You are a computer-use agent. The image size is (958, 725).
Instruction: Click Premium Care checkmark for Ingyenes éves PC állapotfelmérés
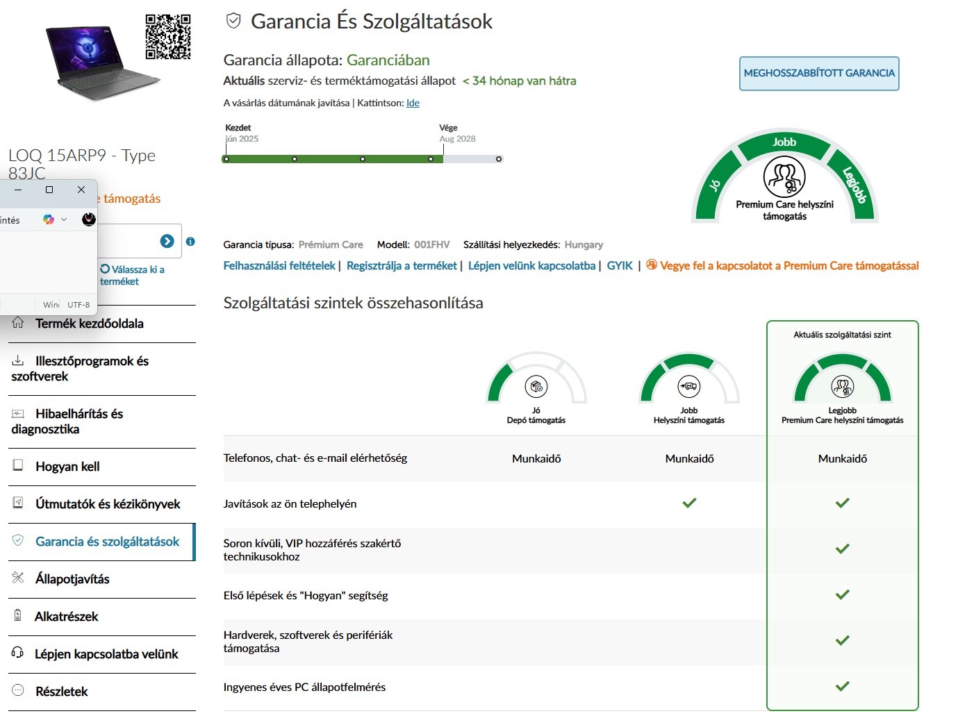pyautogui.click(x=842, y=686)
